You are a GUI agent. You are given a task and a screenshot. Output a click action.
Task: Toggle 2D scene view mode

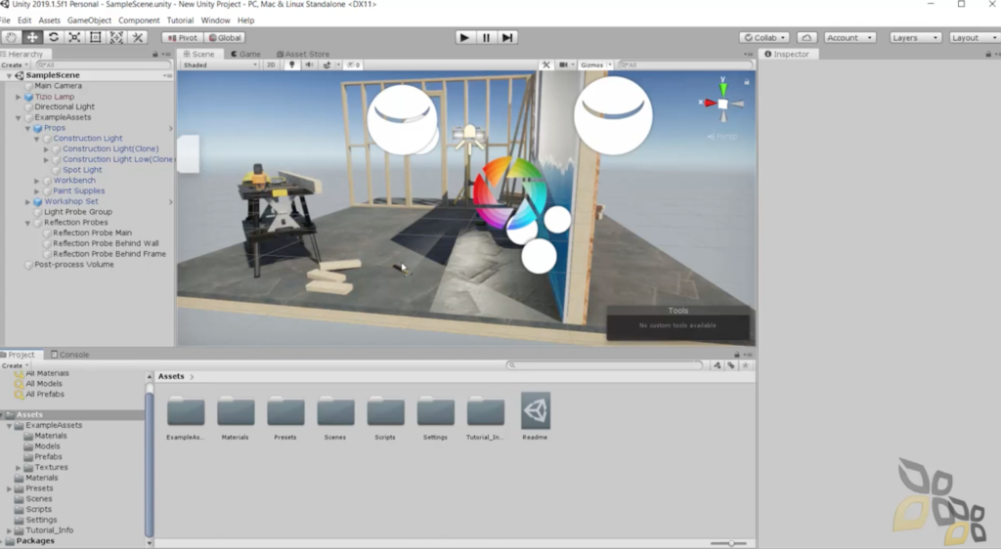[x=271, y=65]
